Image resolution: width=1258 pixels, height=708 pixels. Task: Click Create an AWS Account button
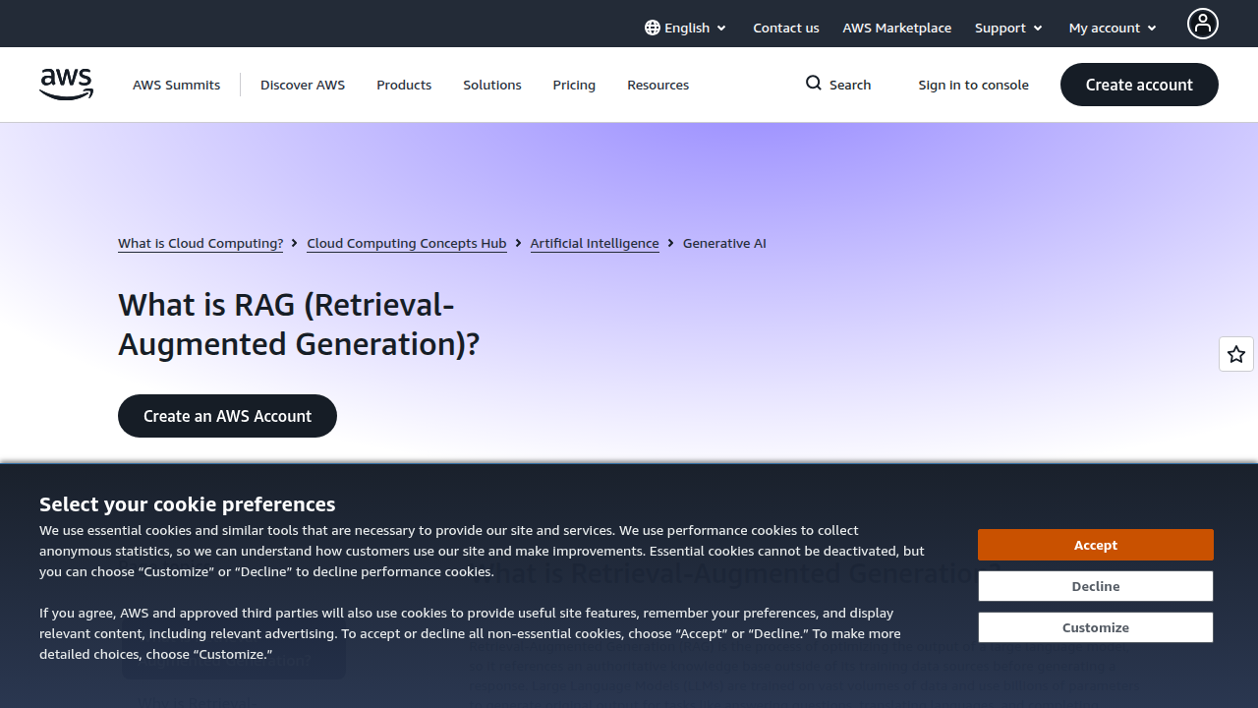tap(227, 416)
